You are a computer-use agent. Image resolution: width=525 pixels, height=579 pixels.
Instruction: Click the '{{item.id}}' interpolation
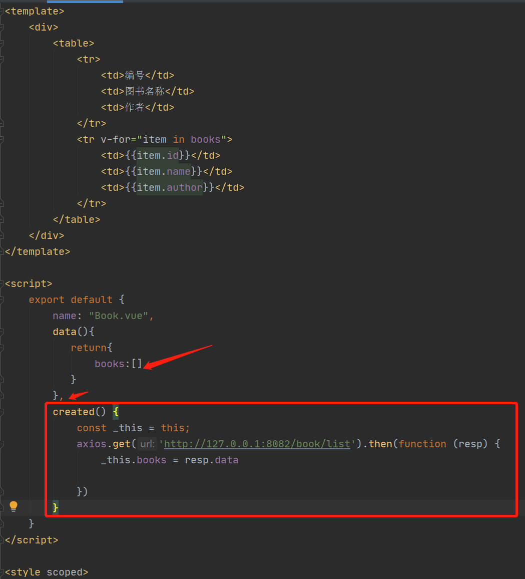158,155
